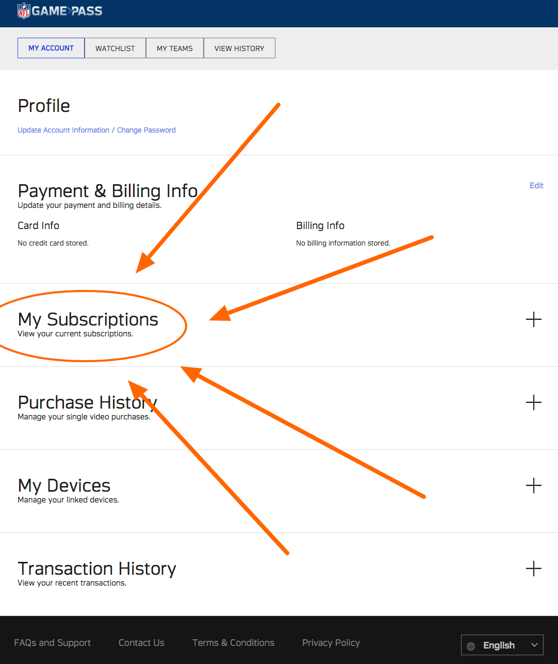Click the My Subscriptions heading
This screenshot has width=558, height=664.
click(88, 319)
